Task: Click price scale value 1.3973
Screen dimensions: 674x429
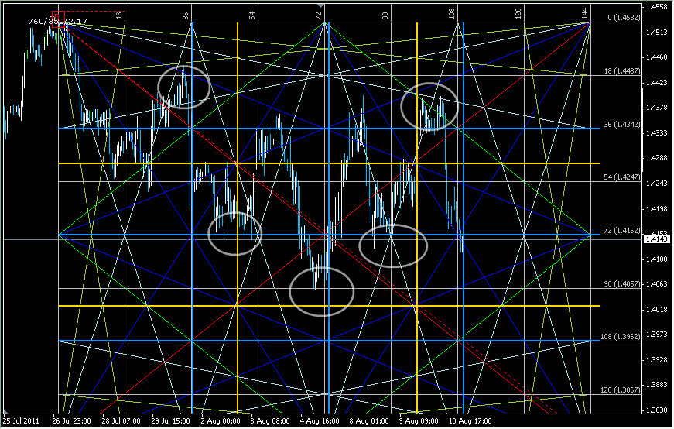Action: click(657, 335)
